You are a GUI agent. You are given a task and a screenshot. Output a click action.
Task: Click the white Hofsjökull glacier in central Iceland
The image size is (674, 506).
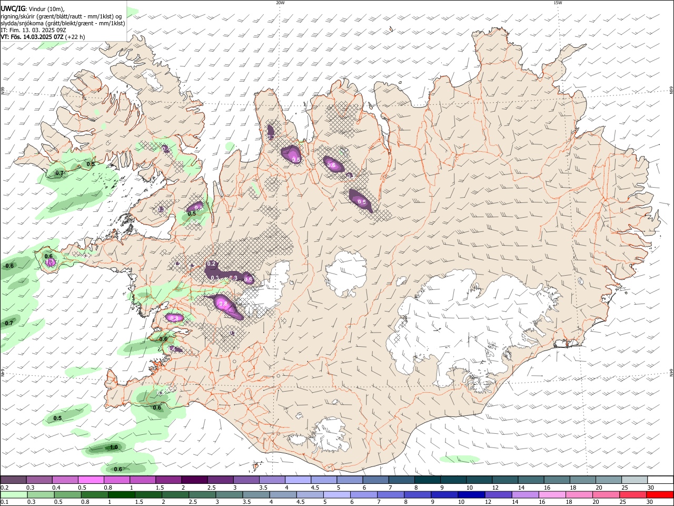[346, 273]
